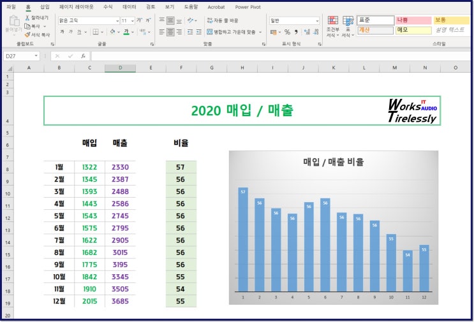This screenshot has height=322, width=474.
Task: Apply comma style number format
Action: pos(296,32)
